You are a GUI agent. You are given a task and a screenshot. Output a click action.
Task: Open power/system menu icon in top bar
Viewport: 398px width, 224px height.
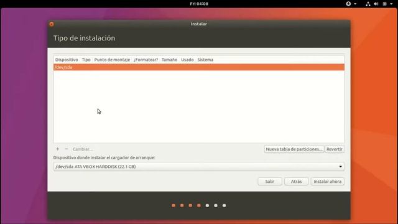[385, 4]
